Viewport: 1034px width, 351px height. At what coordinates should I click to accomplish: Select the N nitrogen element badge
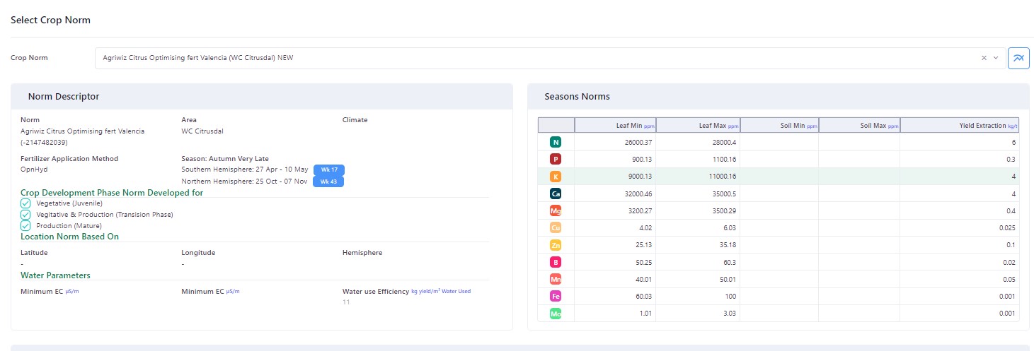coord(556,142)
